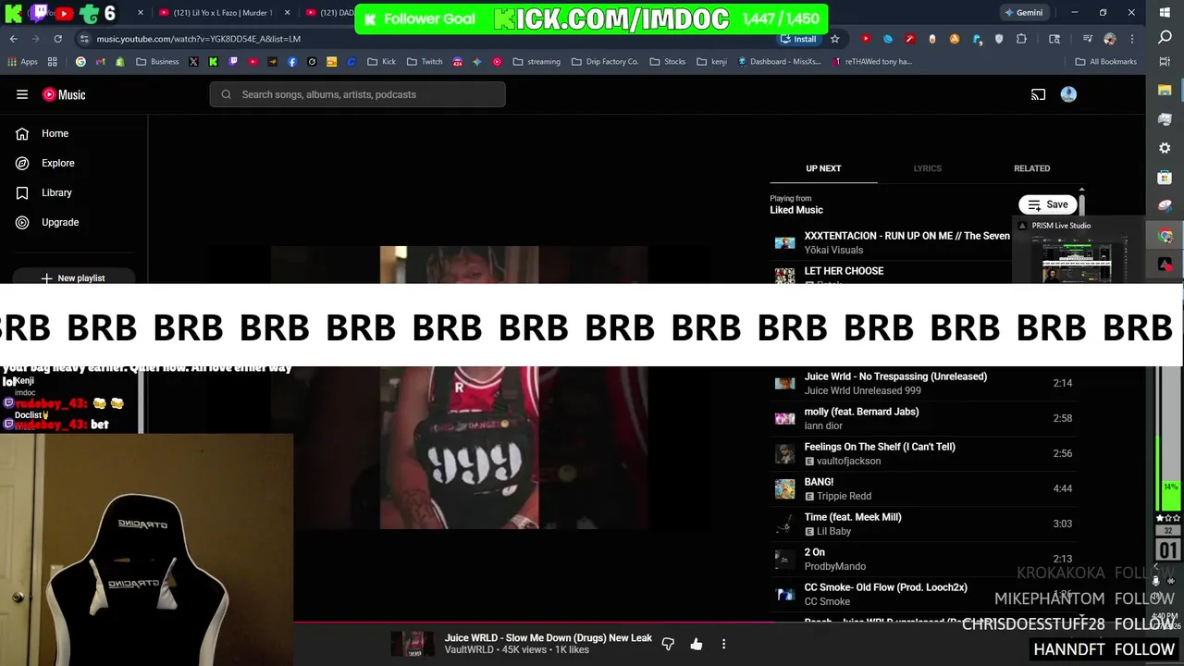This screenshot has width=1184, height=666.
Task: Open the kenji bookmarks folder
Action: [x=711, y=62]
